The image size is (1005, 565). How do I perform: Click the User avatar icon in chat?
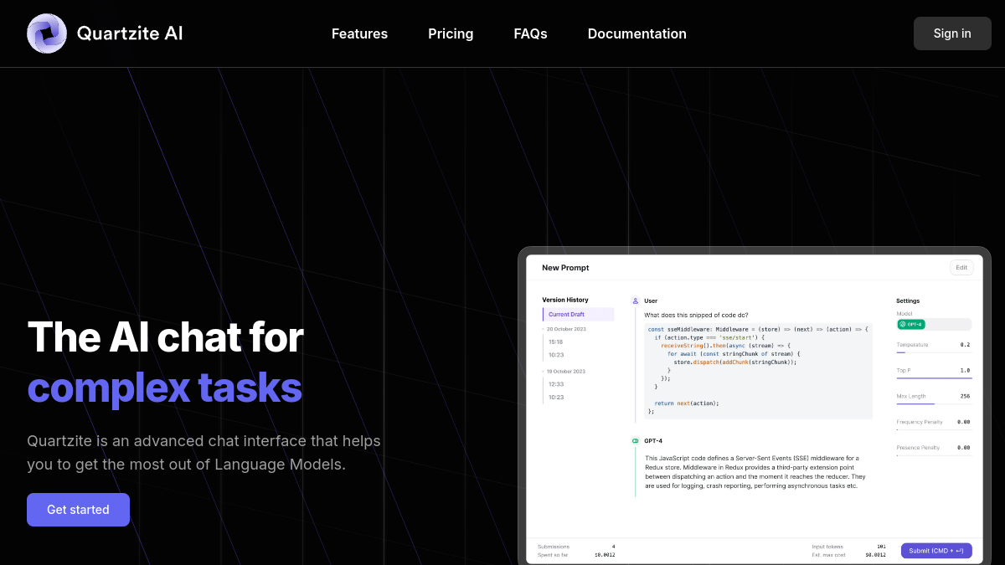click(x=636, y=300)
